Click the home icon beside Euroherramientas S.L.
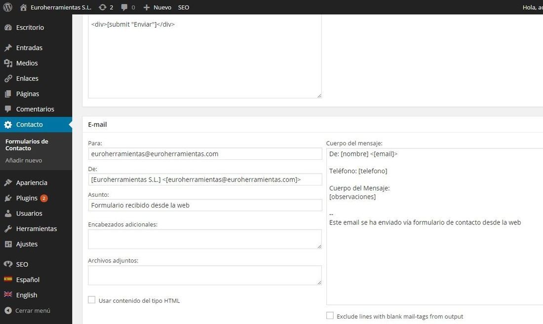 tap(23, 7)
